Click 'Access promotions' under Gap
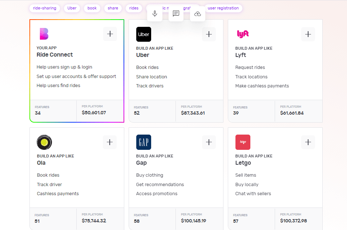 (x=157, y=194)
